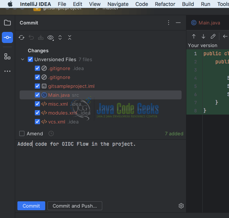Uncheck .gitignore in .idea folder
The image size is (229, 218).
(37, 68)
